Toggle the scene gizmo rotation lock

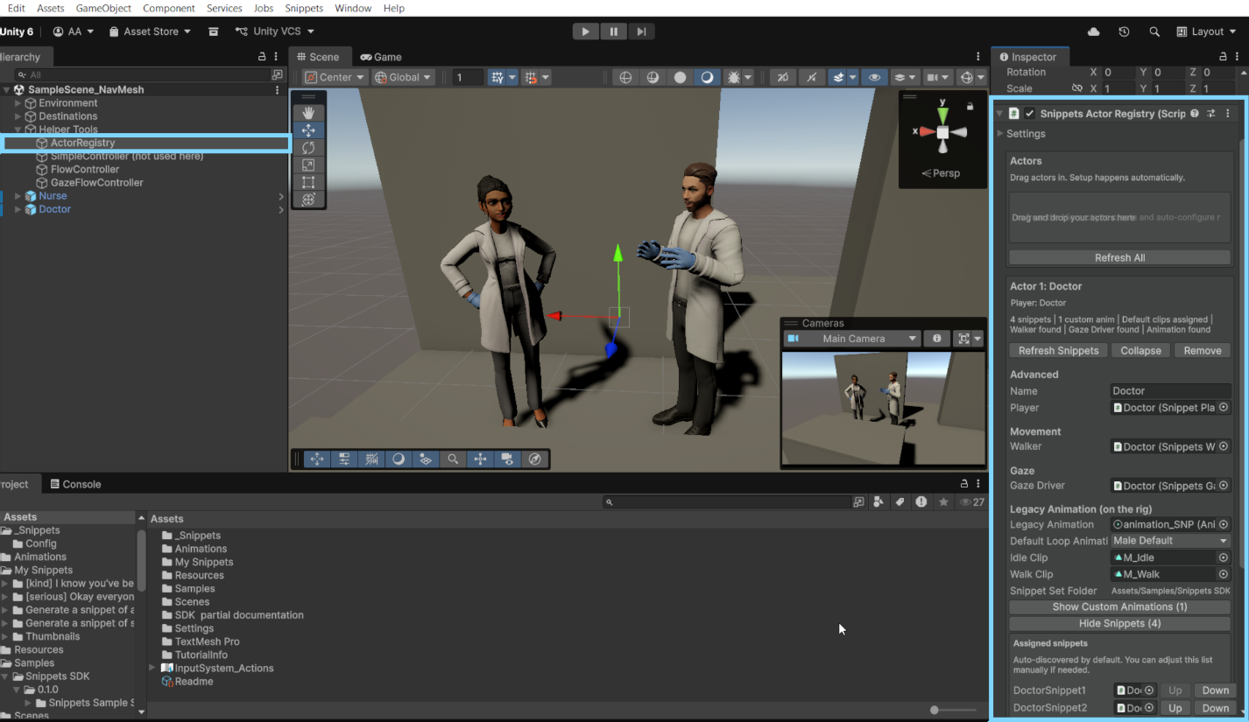point(970,106)
